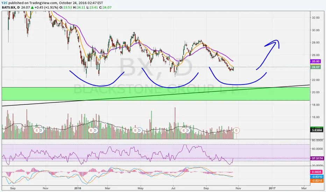
Task: Click the 32.00 price axis label
Action: coord(316,18)
